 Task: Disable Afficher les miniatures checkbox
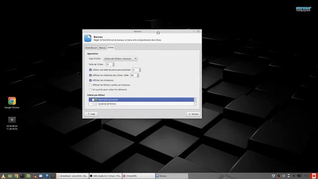coord(90,81)
